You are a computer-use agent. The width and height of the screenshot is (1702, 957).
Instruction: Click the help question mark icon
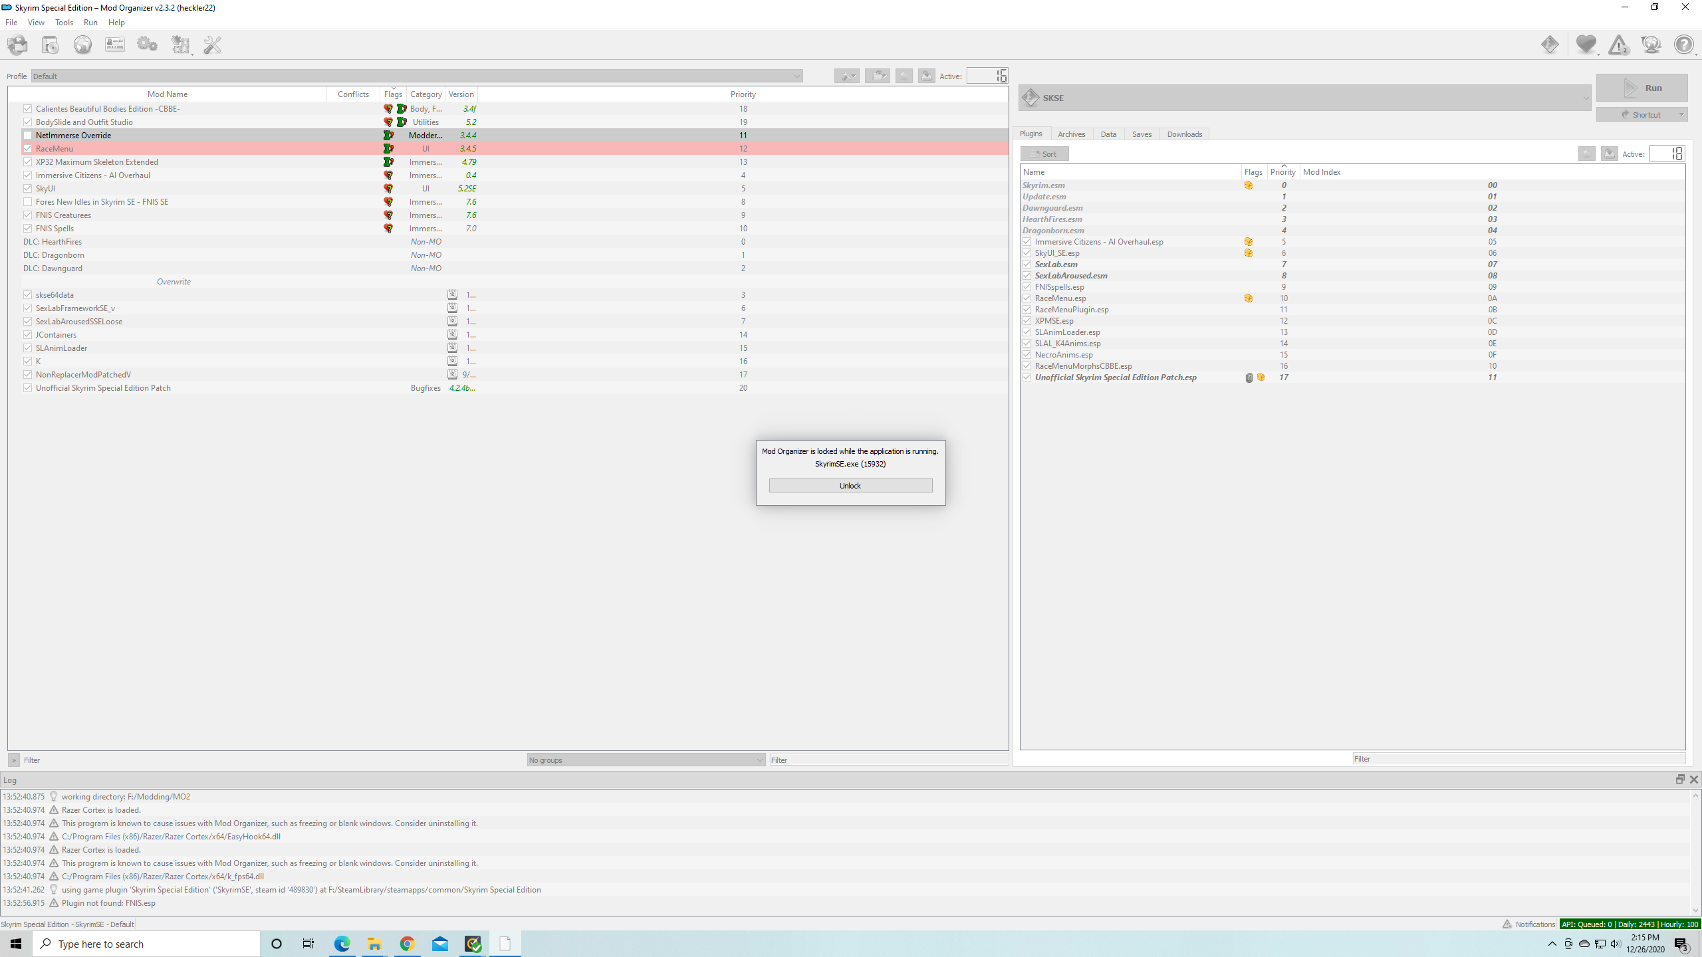pyautogui.click(x=1683, y=45)
